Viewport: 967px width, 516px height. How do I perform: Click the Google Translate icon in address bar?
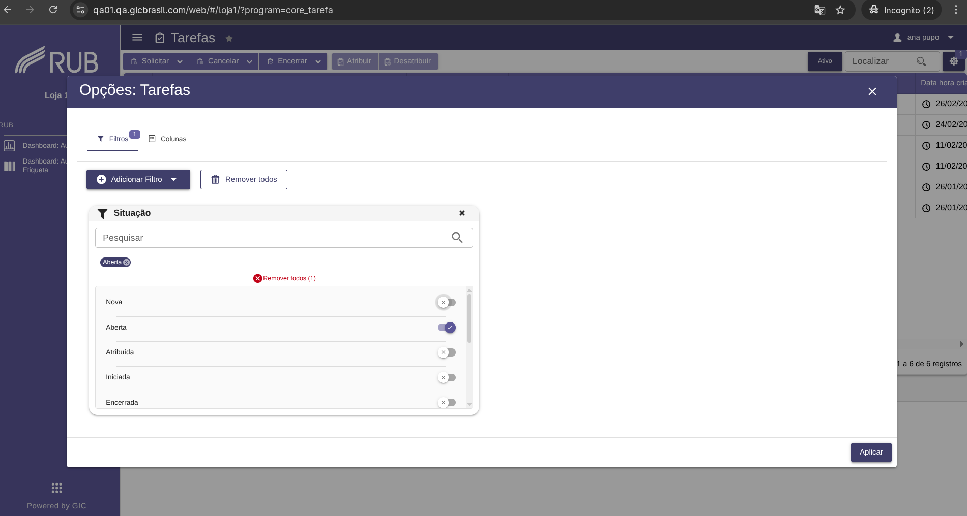pos(819,10)
